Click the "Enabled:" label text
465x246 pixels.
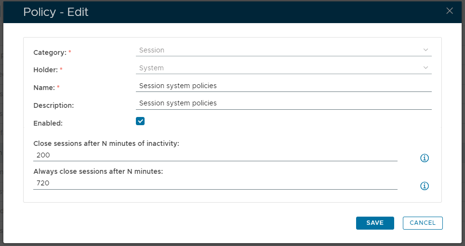pyautogui.click(x=48, y=123)
